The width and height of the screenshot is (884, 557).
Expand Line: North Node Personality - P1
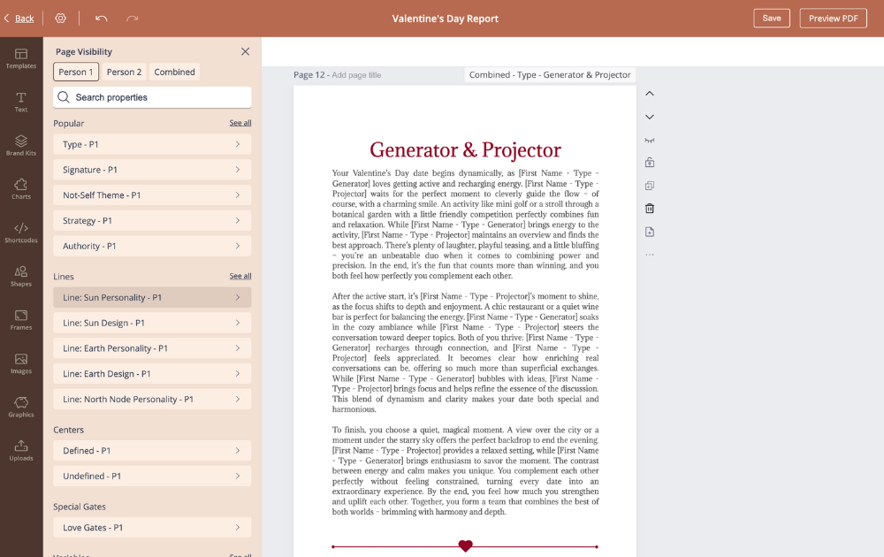pos(152,399)
